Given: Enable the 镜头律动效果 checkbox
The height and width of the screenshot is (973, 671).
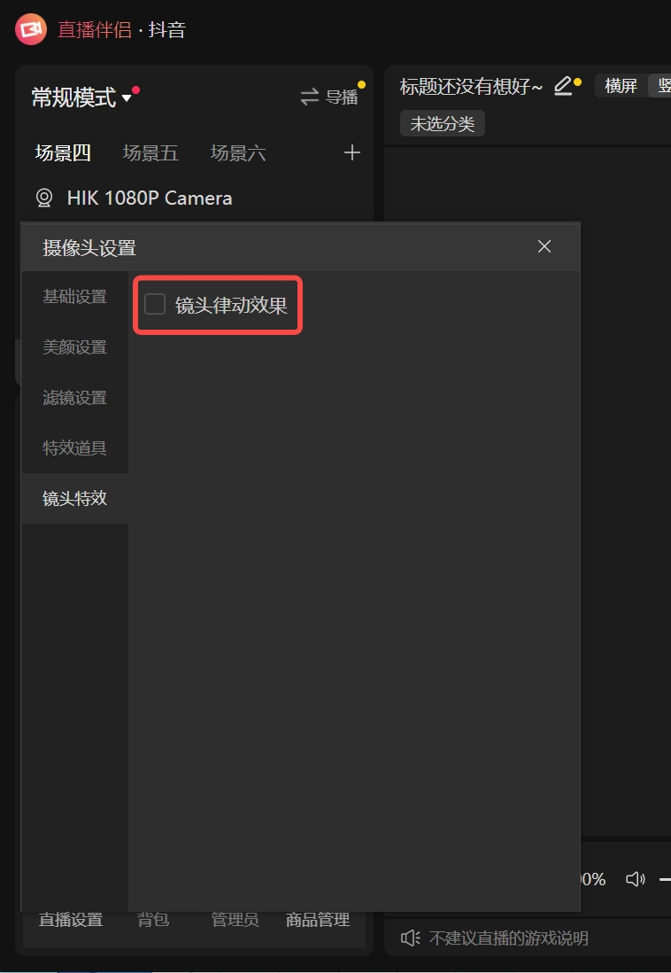Looking at the screenshot, I should coord(155,305).
